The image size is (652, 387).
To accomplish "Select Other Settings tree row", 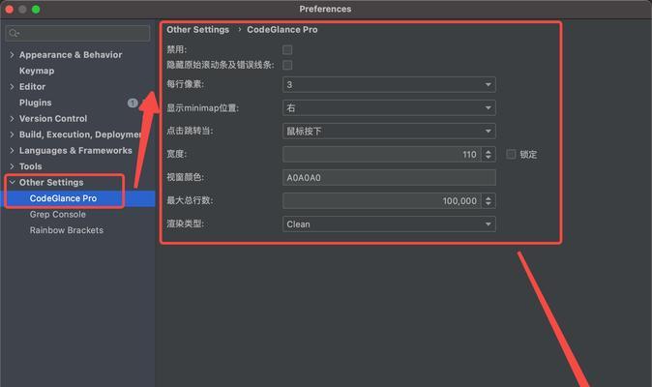I will 77,182.
